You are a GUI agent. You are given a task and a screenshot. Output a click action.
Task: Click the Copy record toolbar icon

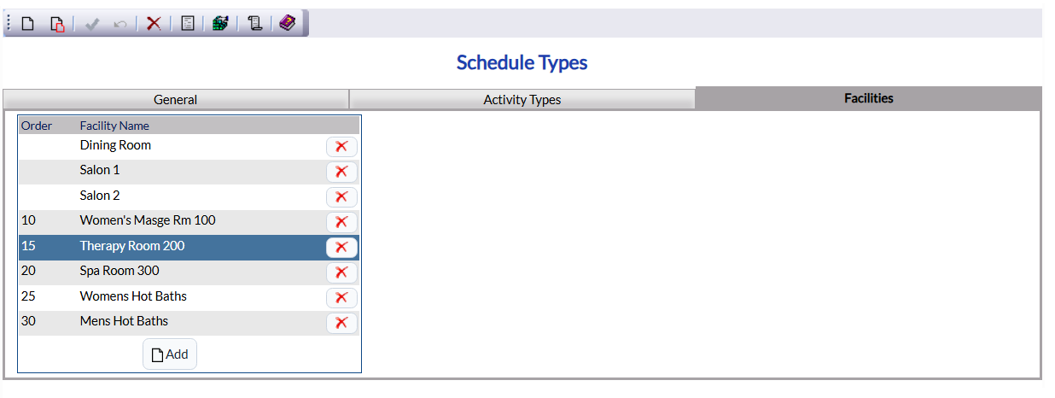click(57, 24)
